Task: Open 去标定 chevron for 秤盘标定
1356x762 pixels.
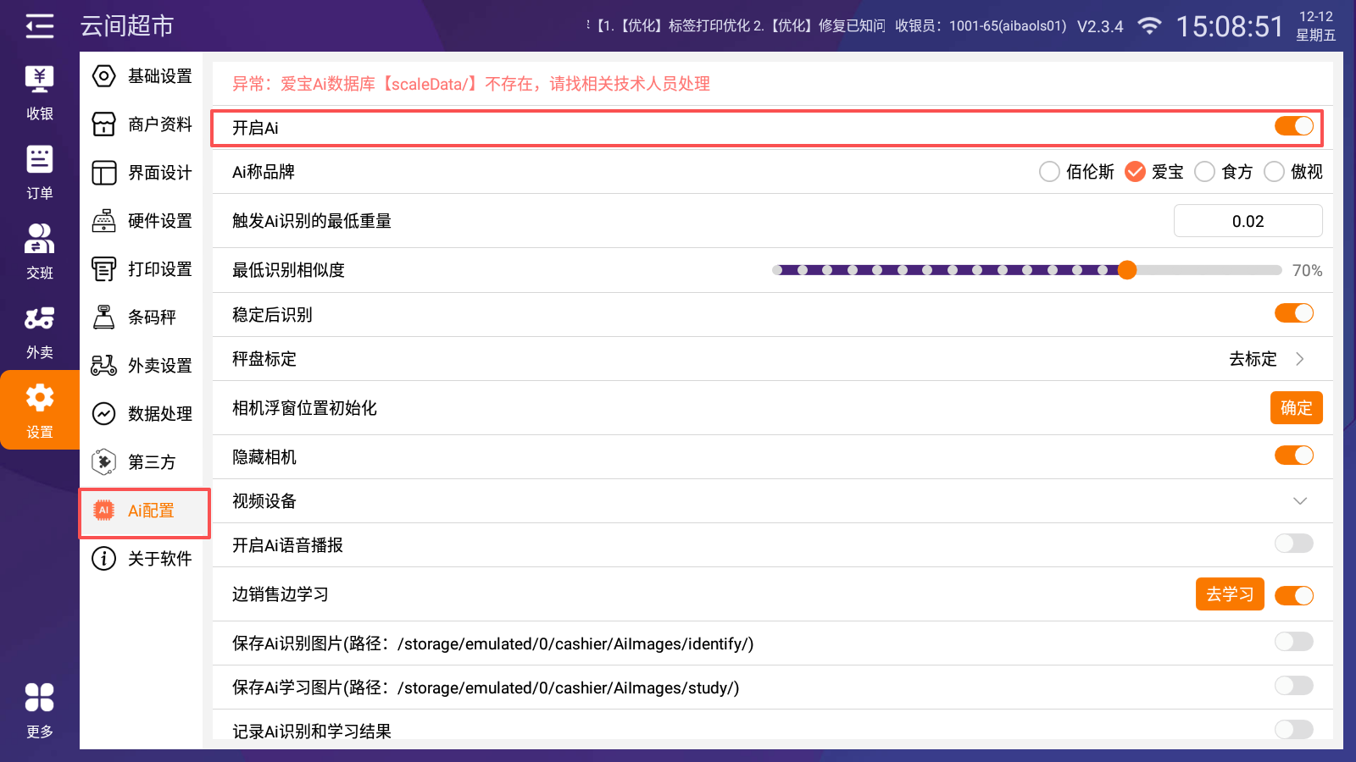Action: (x=1299, y=359)
